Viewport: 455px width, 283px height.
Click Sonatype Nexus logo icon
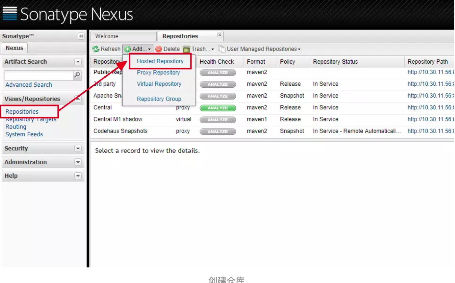tap(10, 14)
